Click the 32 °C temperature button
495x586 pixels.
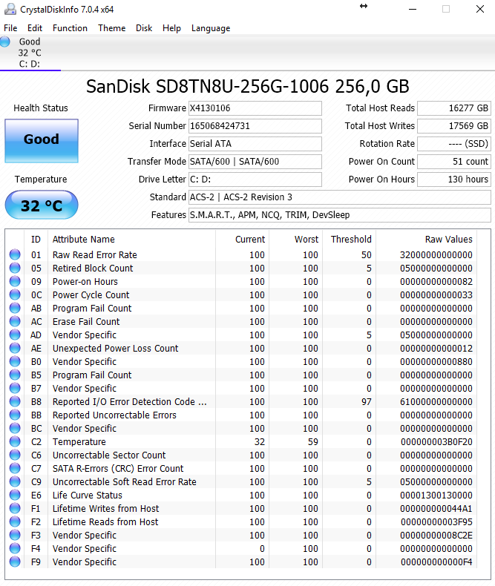pyautogui.click(x=41, y=205)
